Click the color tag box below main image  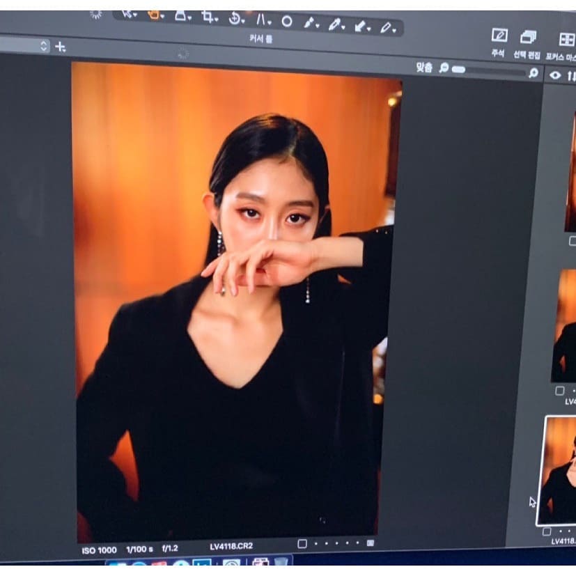[x=302, y=543]
